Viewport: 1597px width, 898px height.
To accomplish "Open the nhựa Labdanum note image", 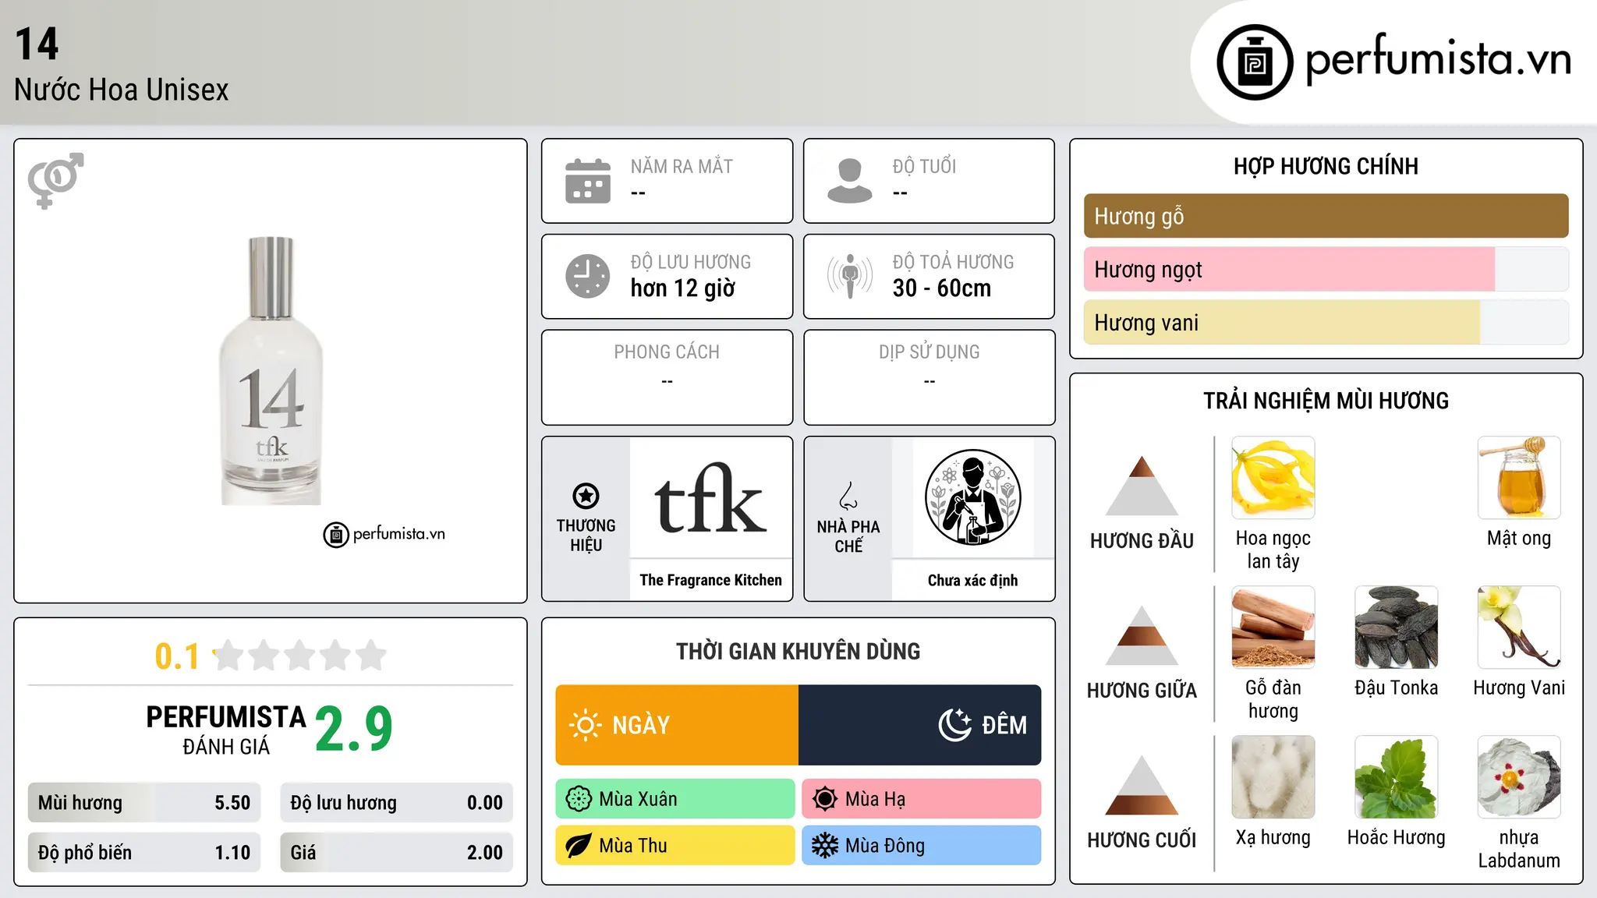I will (1519, 777).
